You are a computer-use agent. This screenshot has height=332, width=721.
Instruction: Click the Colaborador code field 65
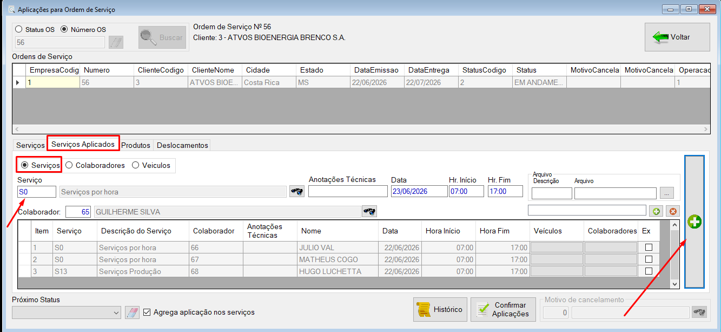[x=78, y=212]
